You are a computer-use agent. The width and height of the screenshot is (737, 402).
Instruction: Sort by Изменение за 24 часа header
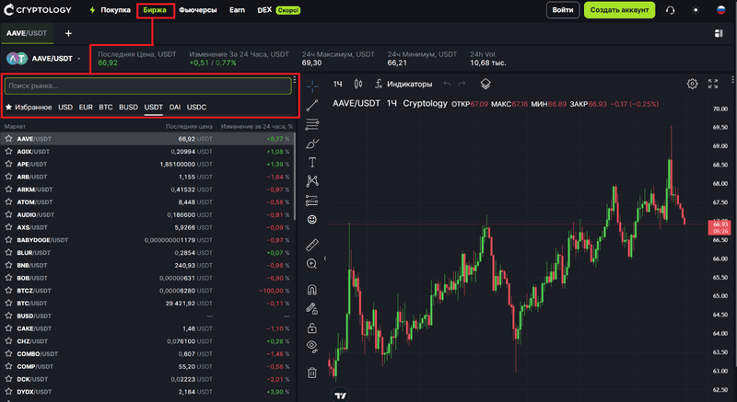coord(257,126)
